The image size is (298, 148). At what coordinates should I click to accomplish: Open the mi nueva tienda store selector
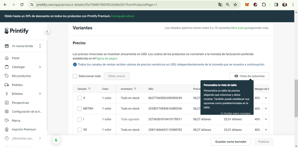(24, 46)
